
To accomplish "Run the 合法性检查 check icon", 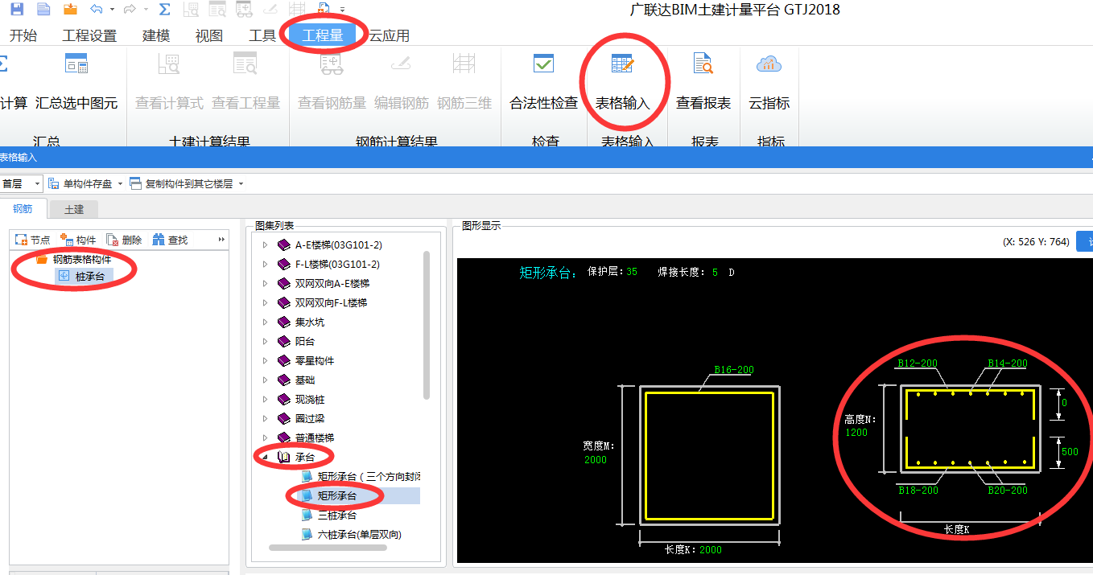I will tap(544, 64).
